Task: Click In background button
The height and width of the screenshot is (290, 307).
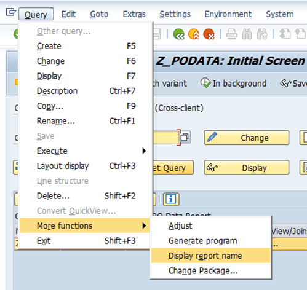Action: pyautogui.click(x=234, y=84)
